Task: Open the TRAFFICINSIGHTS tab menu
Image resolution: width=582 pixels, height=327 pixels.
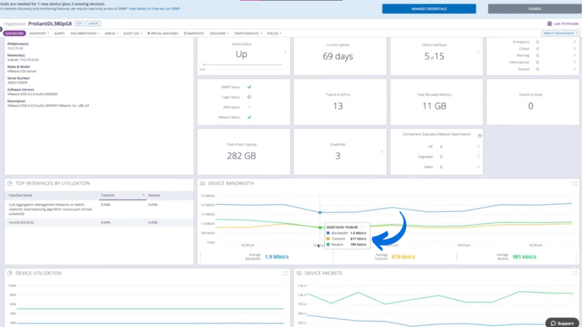Action: coord(248,33)
